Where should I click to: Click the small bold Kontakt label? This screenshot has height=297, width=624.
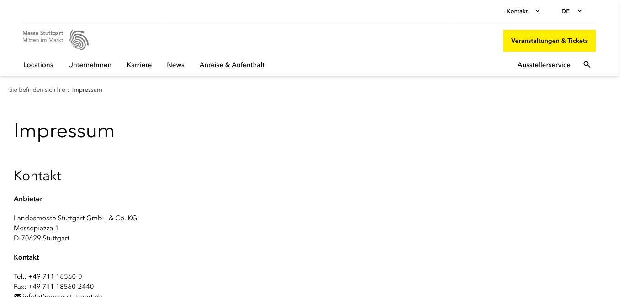[x=26, y=257]
